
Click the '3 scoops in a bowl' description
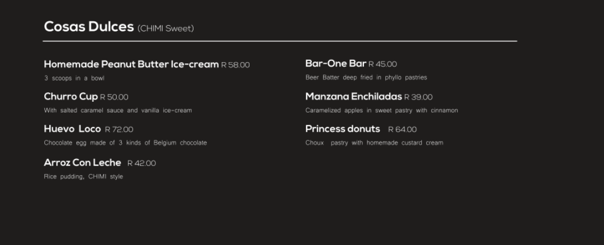tap(74, 78)
